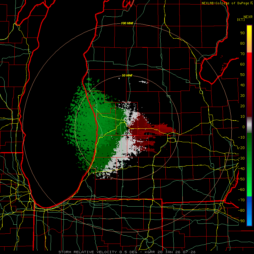Click the blue segment of the color bar
Image resolution: width=254 pixels, height=254 pixels.
[x=249, y=211]
